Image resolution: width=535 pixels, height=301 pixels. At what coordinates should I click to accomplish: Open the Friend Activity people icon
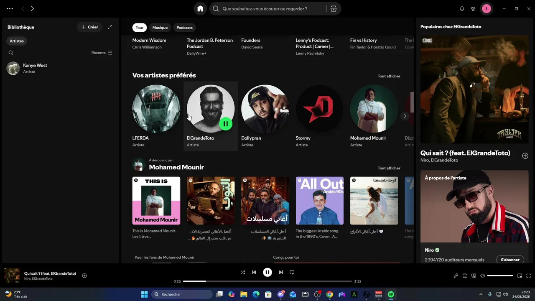473,9
